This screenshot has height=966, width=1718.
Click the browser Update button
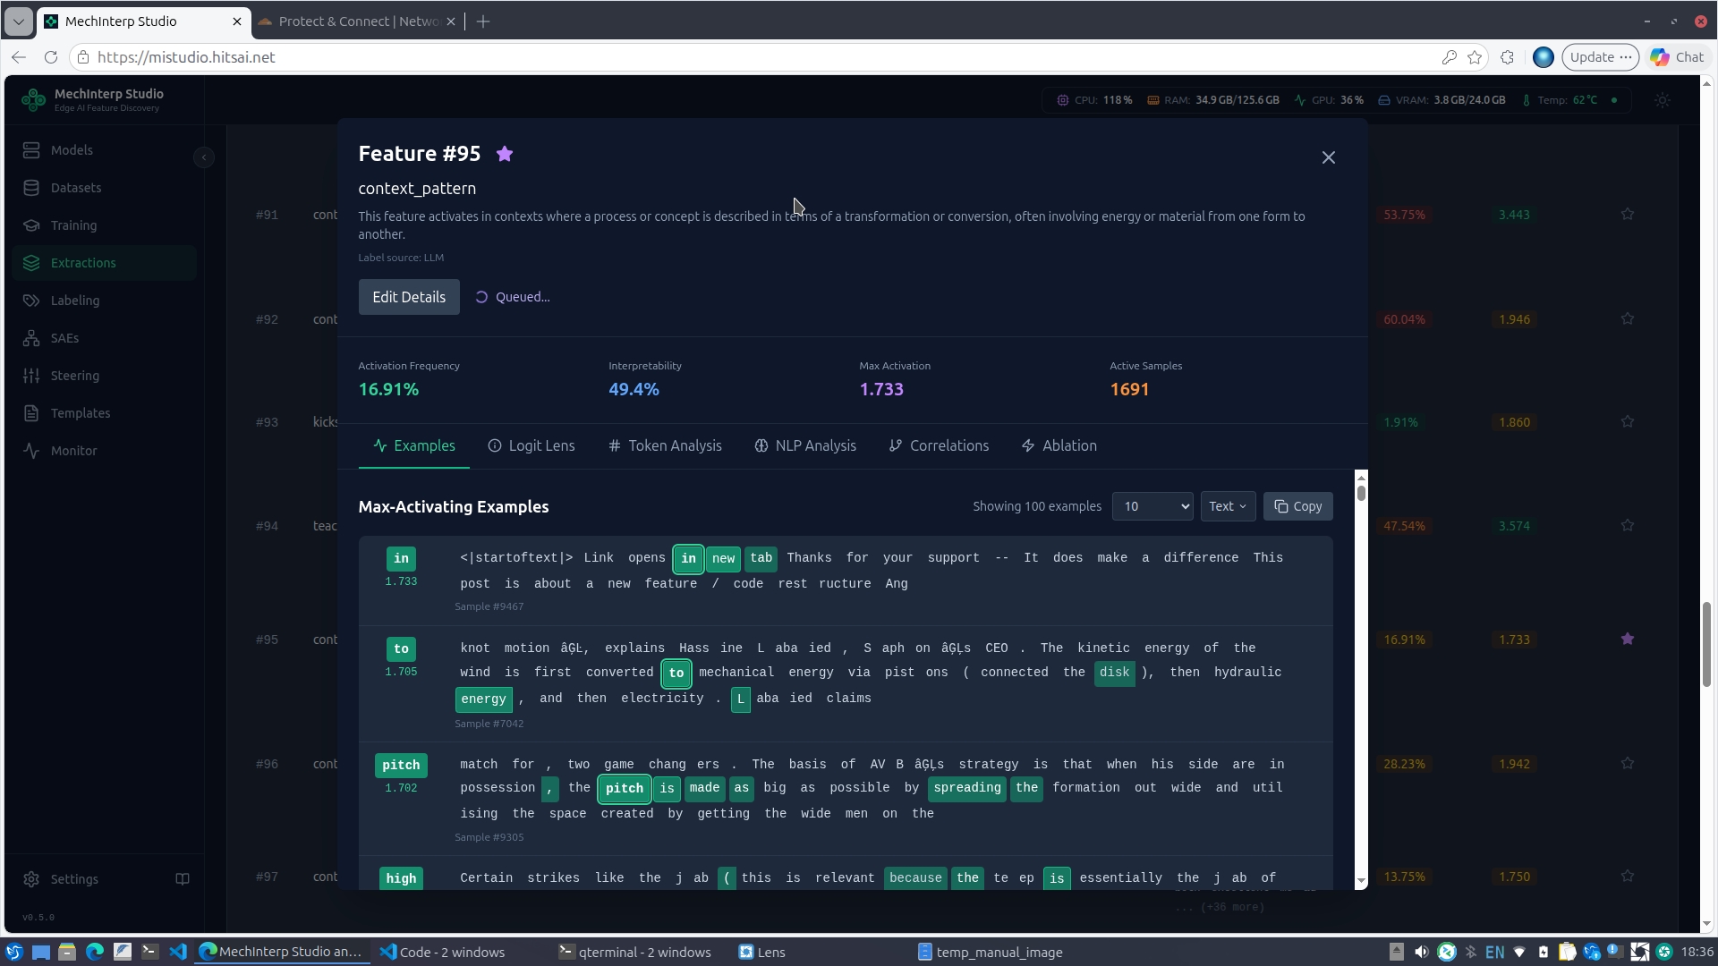pos(1601,57)
